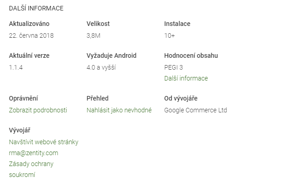306x192 pixels.
Task: Click the Aktualizováno label
Action: pos(29,24)
